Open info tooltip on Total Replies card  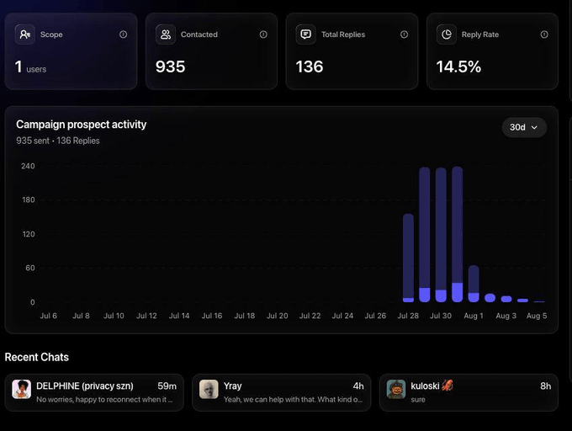pos(405,35)
